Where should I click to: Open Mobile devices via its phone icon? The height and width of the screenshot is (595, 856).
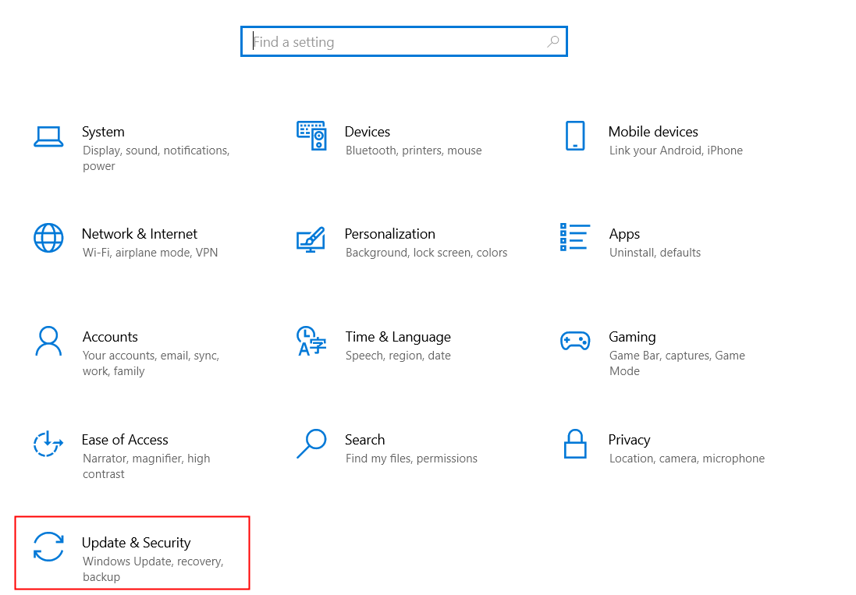point(575,135)
